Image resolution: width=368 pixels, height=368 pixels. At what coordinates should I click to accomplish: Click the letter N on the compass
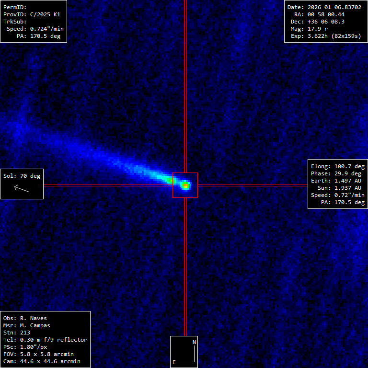point(194,342)
